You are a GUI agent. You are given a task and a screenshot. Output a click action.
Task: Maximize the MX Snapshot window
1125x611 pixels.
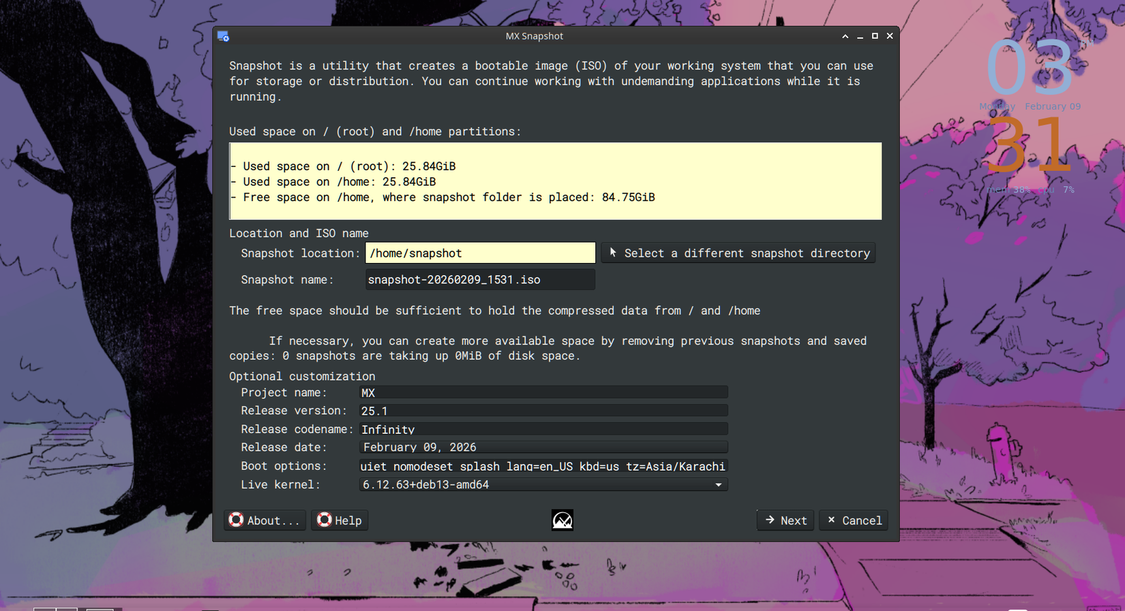(x=875, y=36)
